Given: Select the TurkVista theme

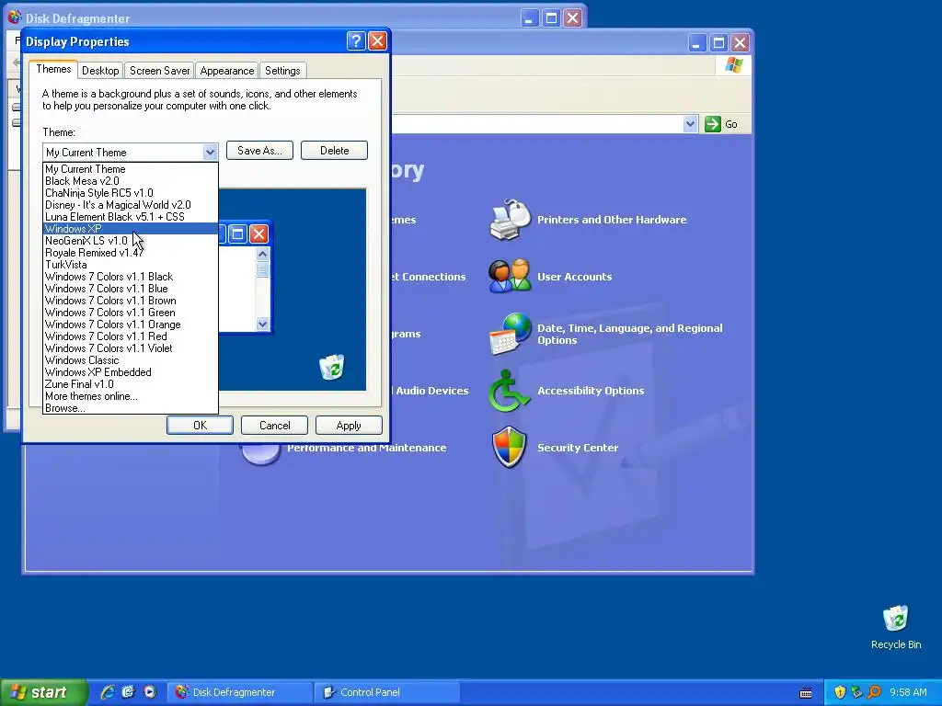Looking at the screenshot, I should click(131, 265).
